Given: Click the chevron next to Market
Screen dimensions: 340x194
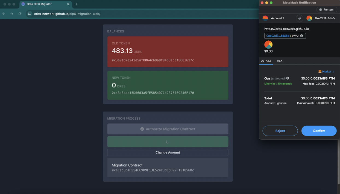Looking at the screenshot, I should point(333,72).
